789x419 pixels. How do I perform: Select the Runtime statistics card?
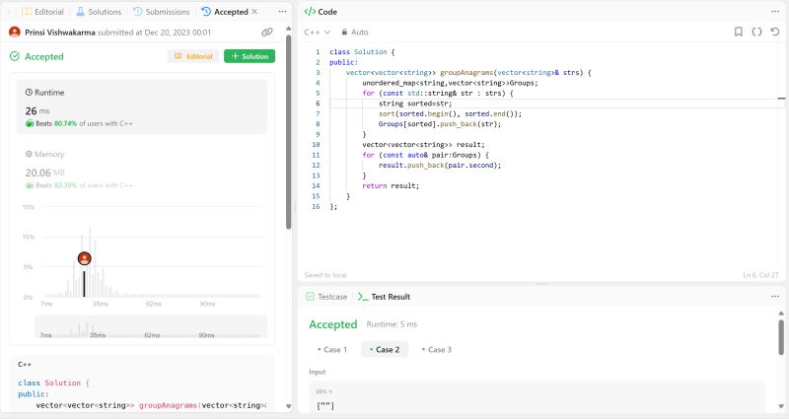(142, 107)
